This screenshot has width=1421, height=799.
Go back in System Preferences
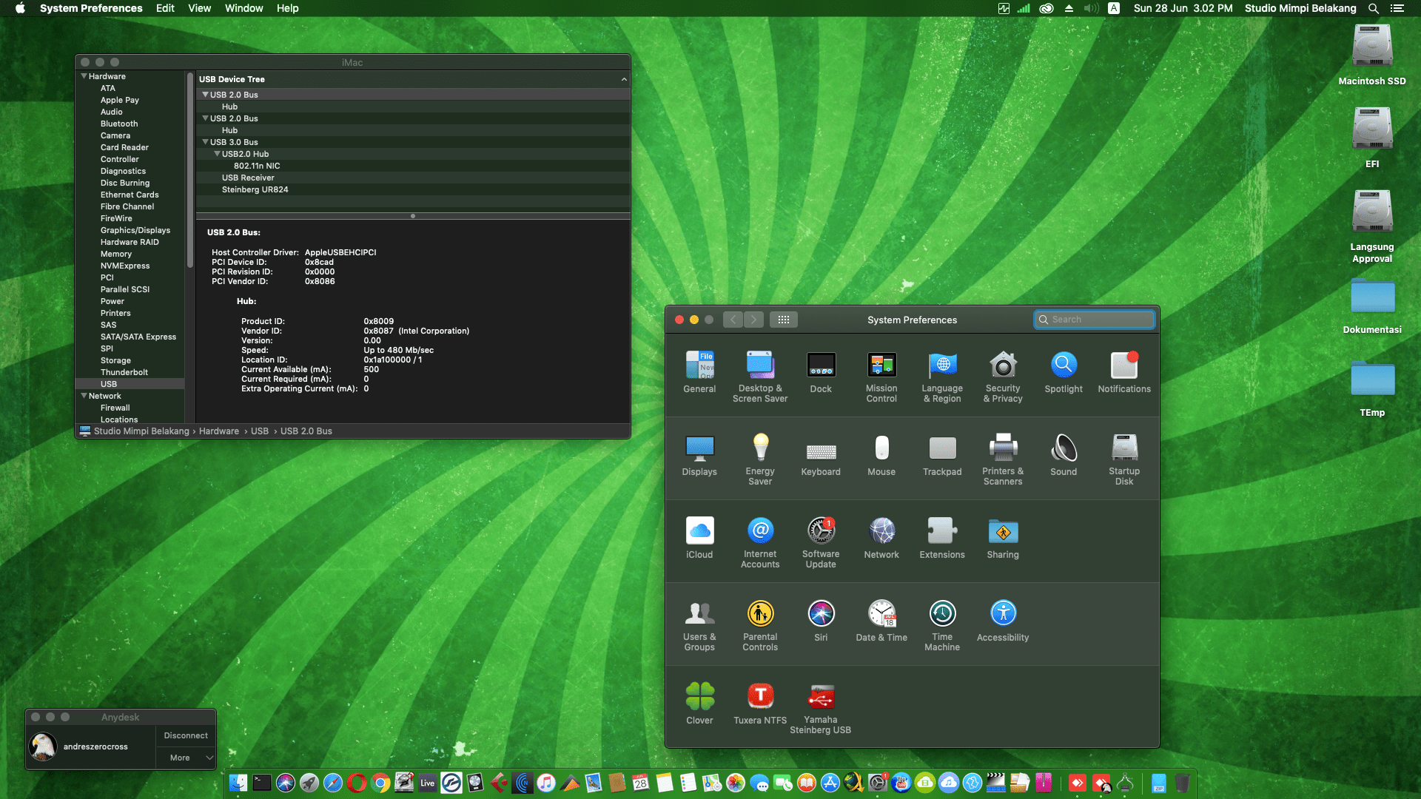(x=733, y=320)
